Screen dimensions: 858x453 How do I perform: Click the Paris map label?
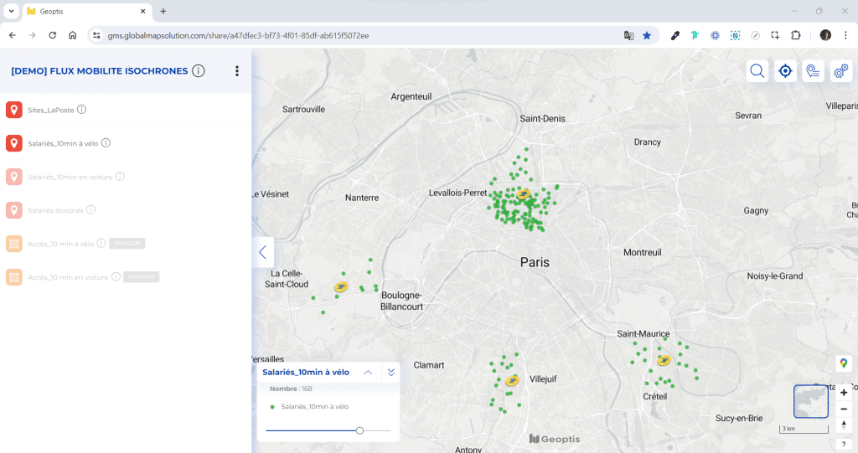coord(535,263)
